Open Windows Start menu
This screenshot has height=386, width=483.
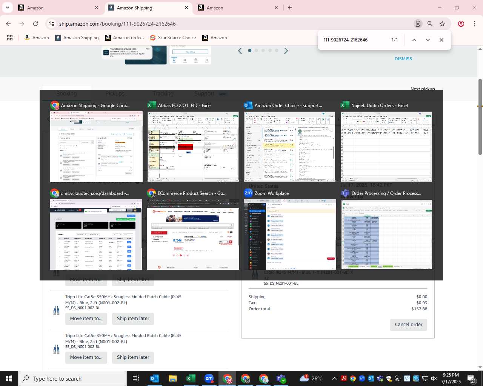pos(9,378)
